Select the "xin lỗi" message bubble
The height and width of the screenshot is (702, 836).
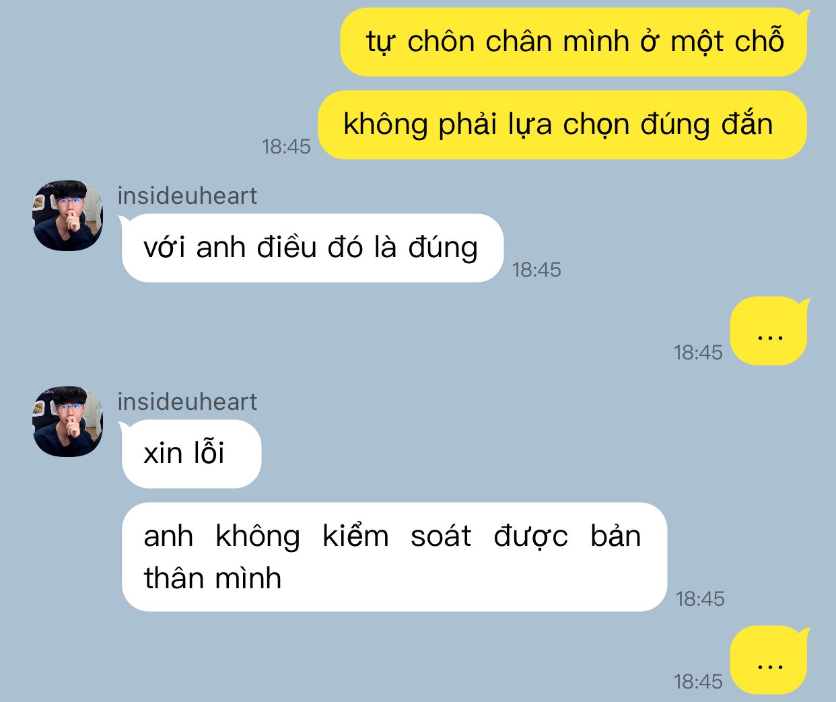pos(190,454)
